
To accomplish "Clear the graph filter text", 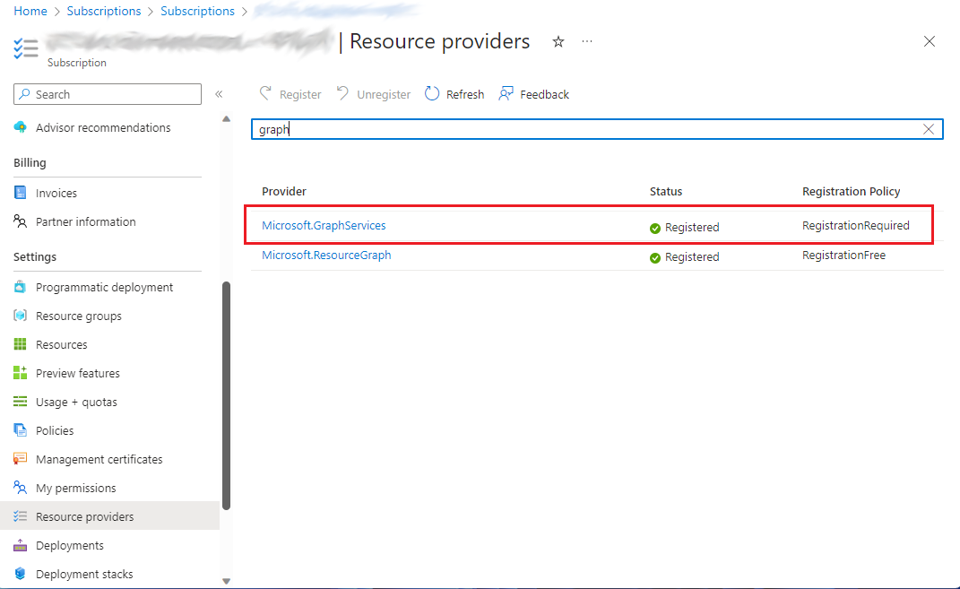I will [x=929, y=128].
